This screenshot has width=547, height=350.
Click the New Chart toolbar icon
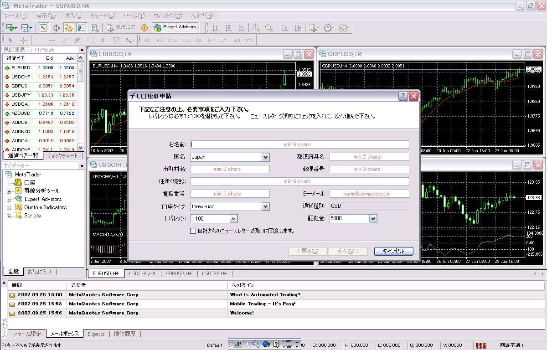(x=11, y=28)
